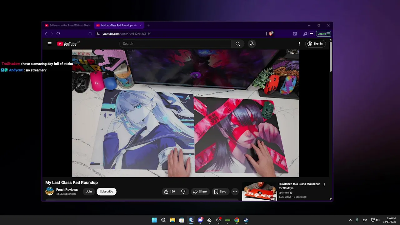Go back with the browser back arrow
The height and width of the screenshot is (225, 400).
(x=46, y=34)
